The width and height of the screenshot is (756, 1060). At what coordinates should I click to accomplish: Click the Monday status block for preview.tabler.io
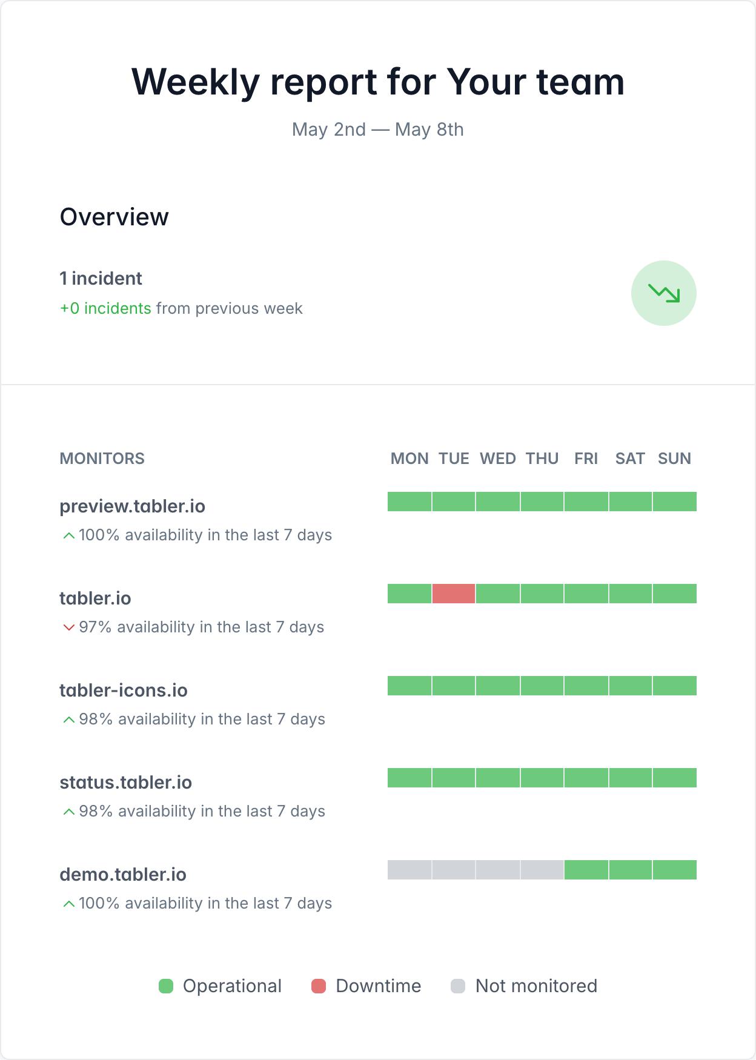coord(409,502)
